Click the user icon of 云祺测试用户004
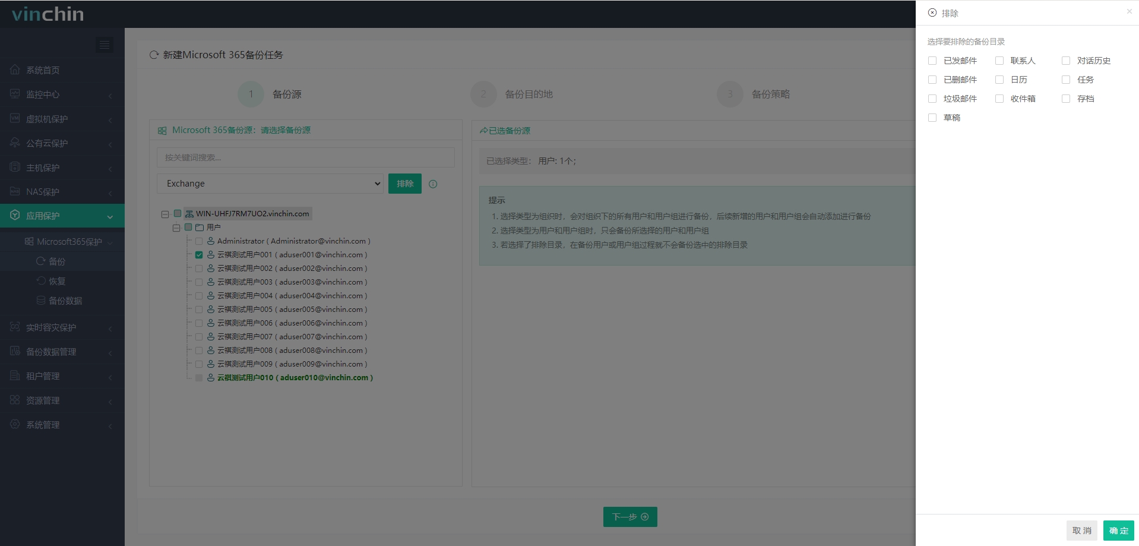 coord(210,295)
